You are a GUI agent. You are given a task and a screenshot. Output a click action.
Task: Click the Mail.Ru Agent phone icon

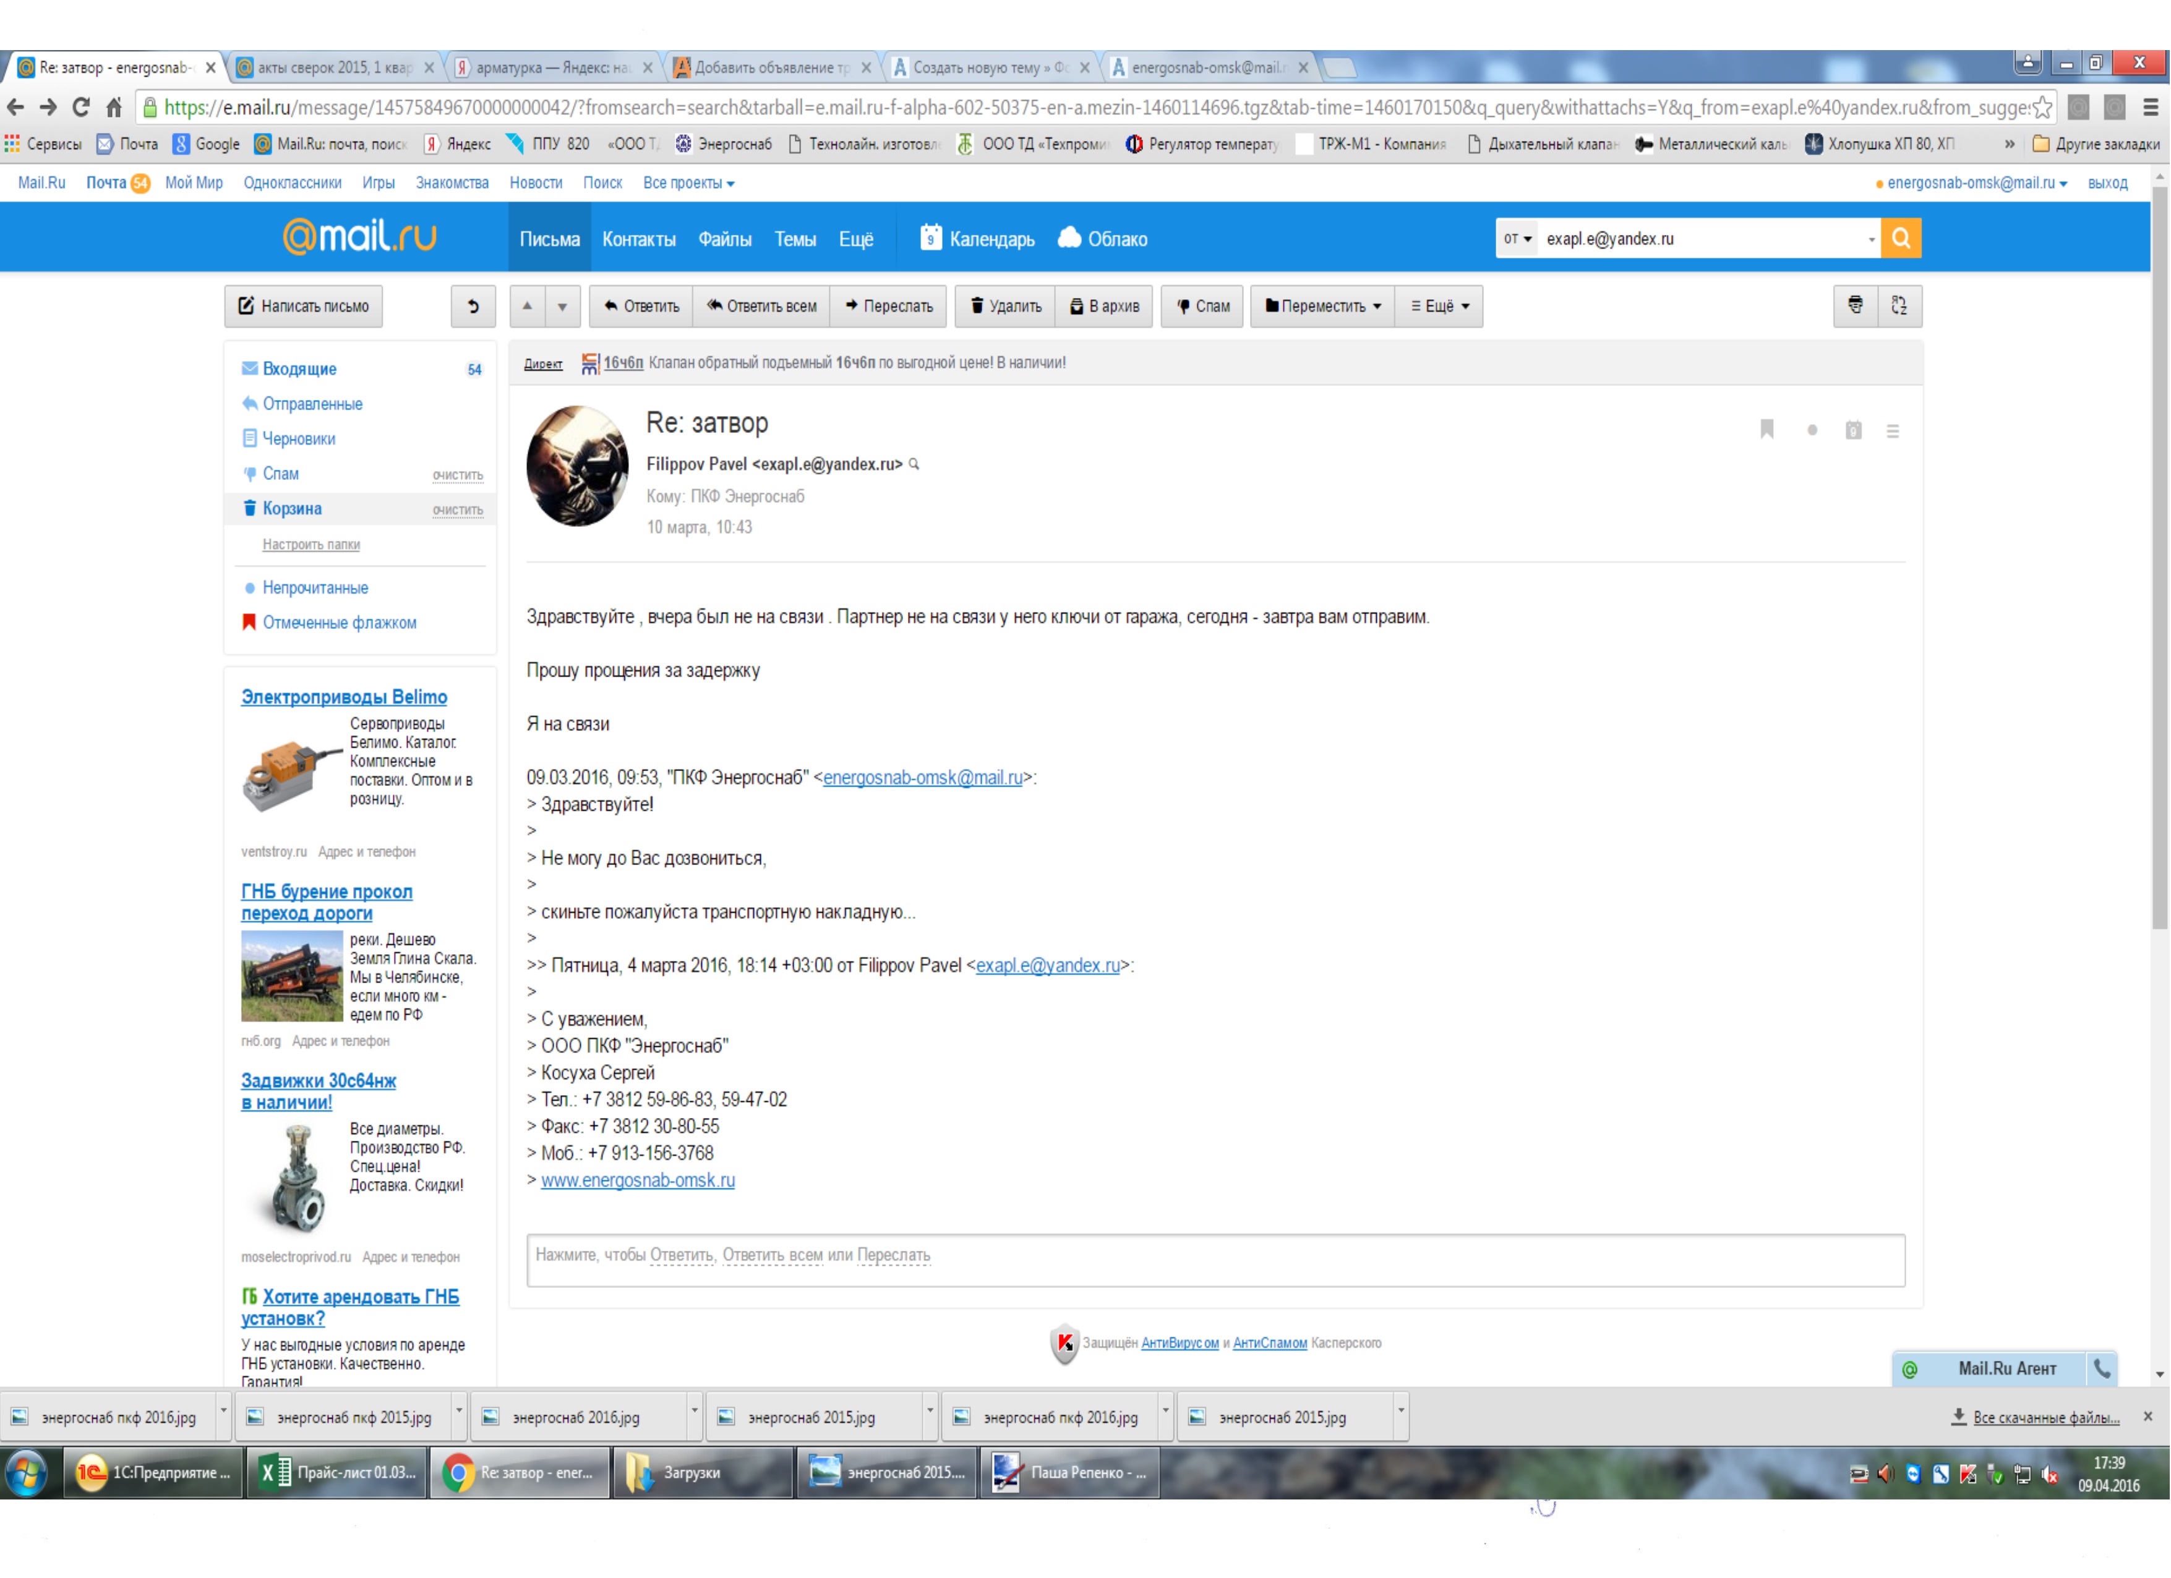(2101, 1368)
